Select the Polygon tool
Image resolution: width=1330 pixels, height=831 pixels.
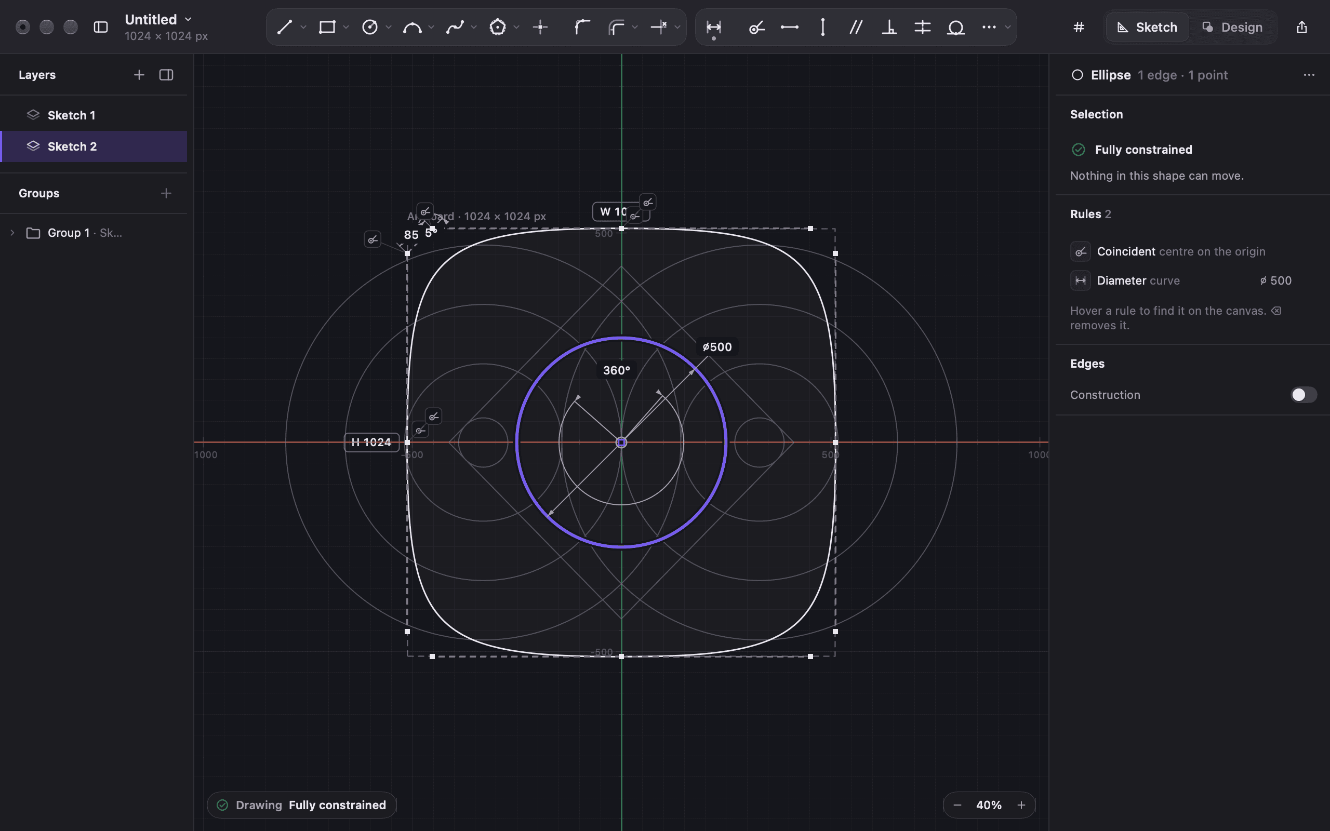coord(497,27)
